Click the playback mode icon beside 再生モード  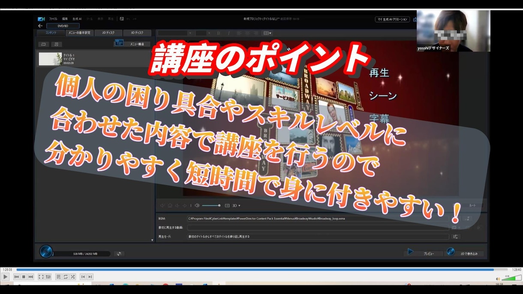456,237
